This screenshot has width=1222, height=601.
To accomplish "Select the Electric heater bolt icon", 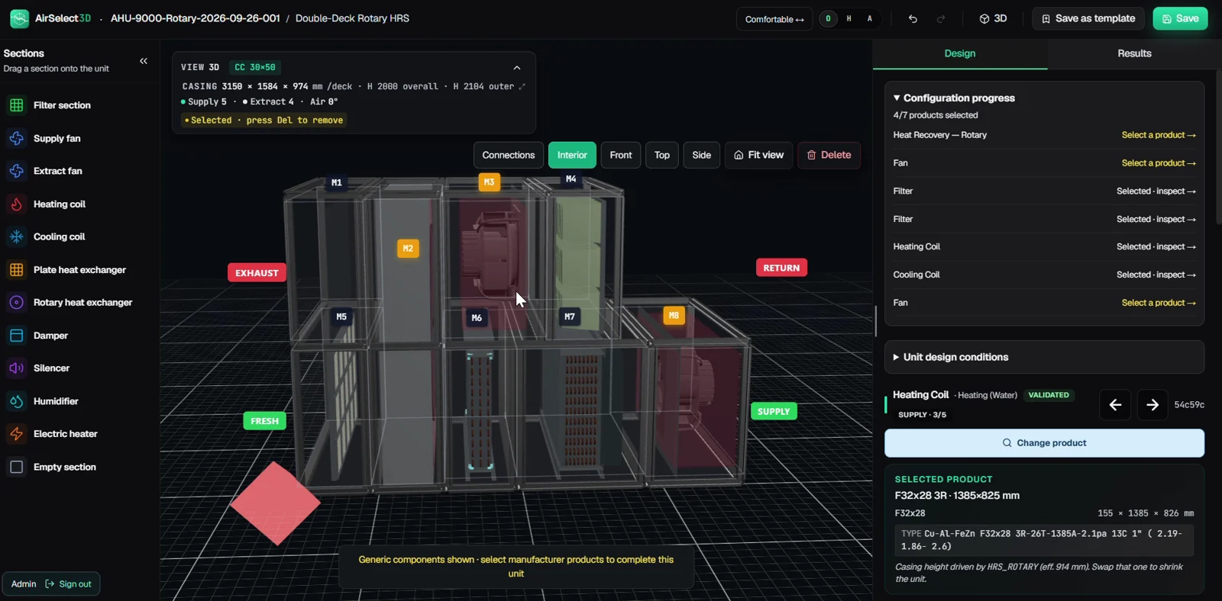I will tap(17, 434).
